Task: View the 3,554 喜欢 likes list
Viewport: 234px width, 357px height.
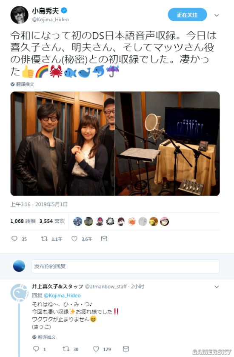Action: pyautogui.click(x=52, y=221)
